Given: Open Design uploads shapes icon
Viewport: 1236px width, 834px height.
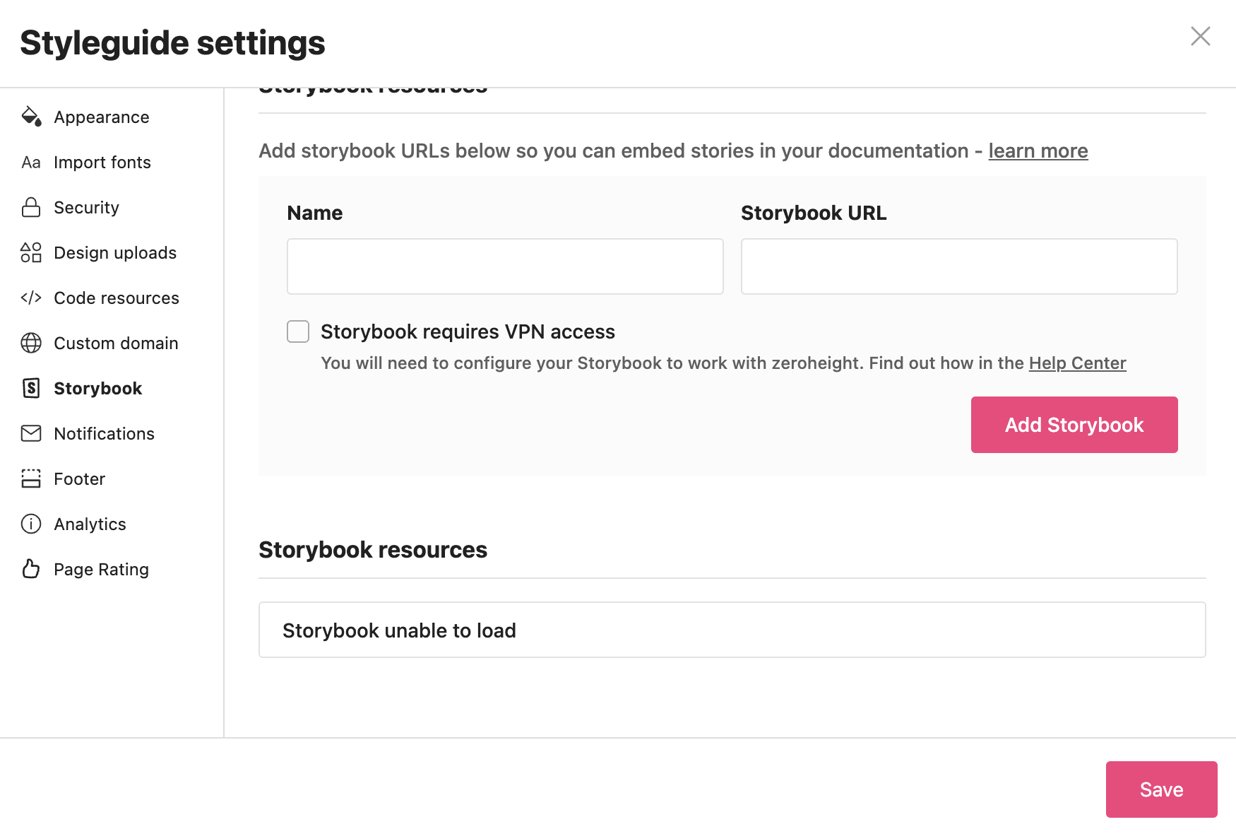Looking at the screenshot, I should 31,252.
